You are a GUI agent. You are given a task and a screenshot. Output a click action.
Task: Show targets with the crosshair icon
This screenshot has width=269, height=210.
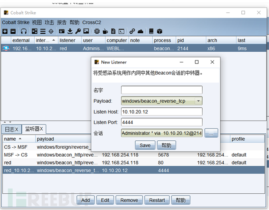click(51, 32)
